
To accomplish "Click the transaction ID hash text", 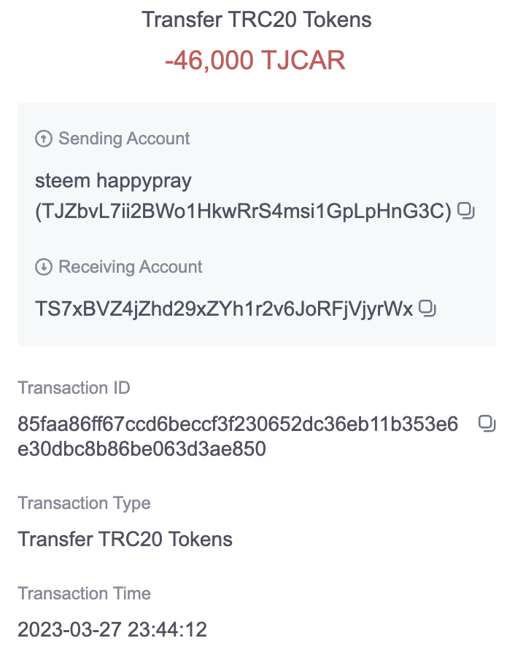I will click(238, 436).
